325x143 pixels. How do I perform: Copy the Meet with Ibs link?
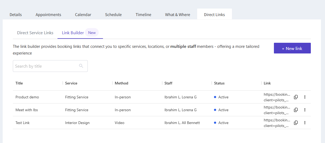[296, 110]
